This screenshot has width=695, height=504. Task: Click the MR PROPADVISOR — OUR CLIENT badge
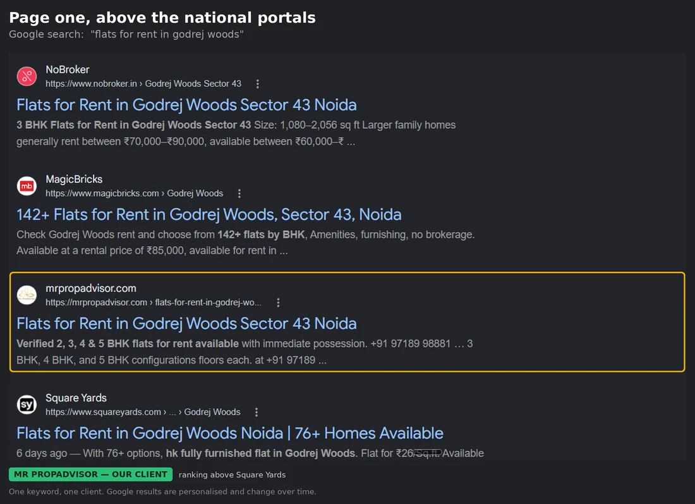coord(91,474)
